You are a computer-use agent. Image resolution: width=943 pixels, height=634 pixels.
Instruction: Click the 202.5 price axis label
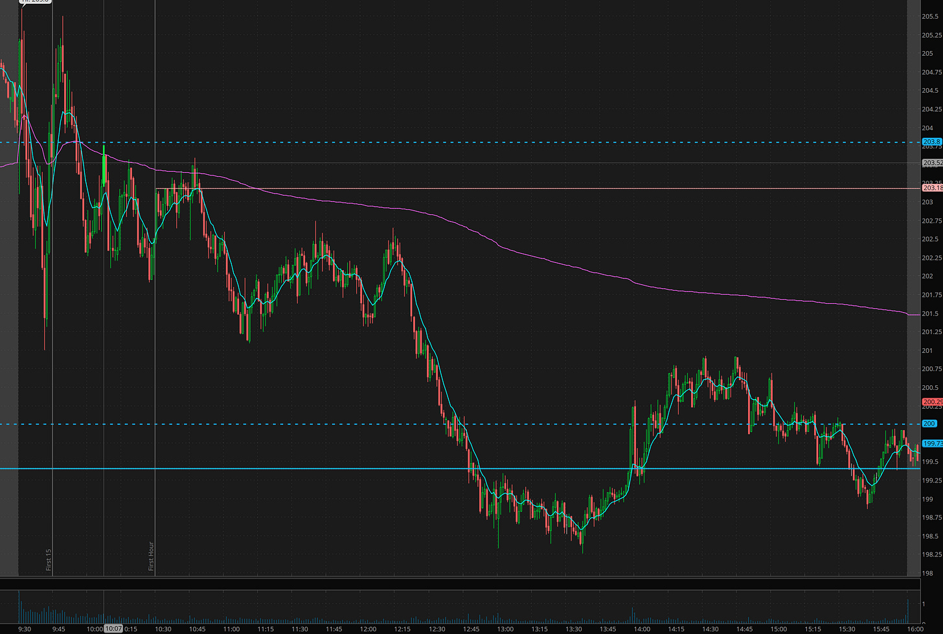[929, 240]
